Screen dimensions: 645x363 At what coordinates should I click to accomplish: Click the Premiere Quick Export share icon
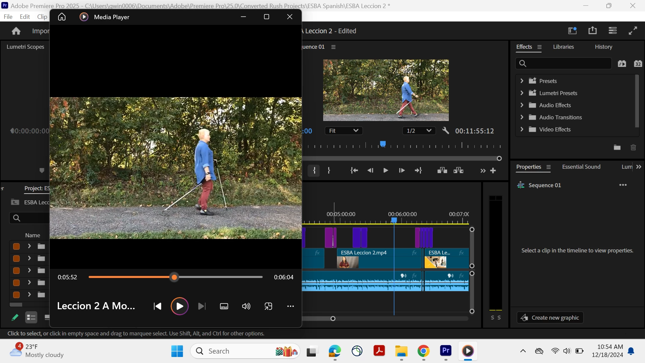pyautogui.click(x=593, y=31)
